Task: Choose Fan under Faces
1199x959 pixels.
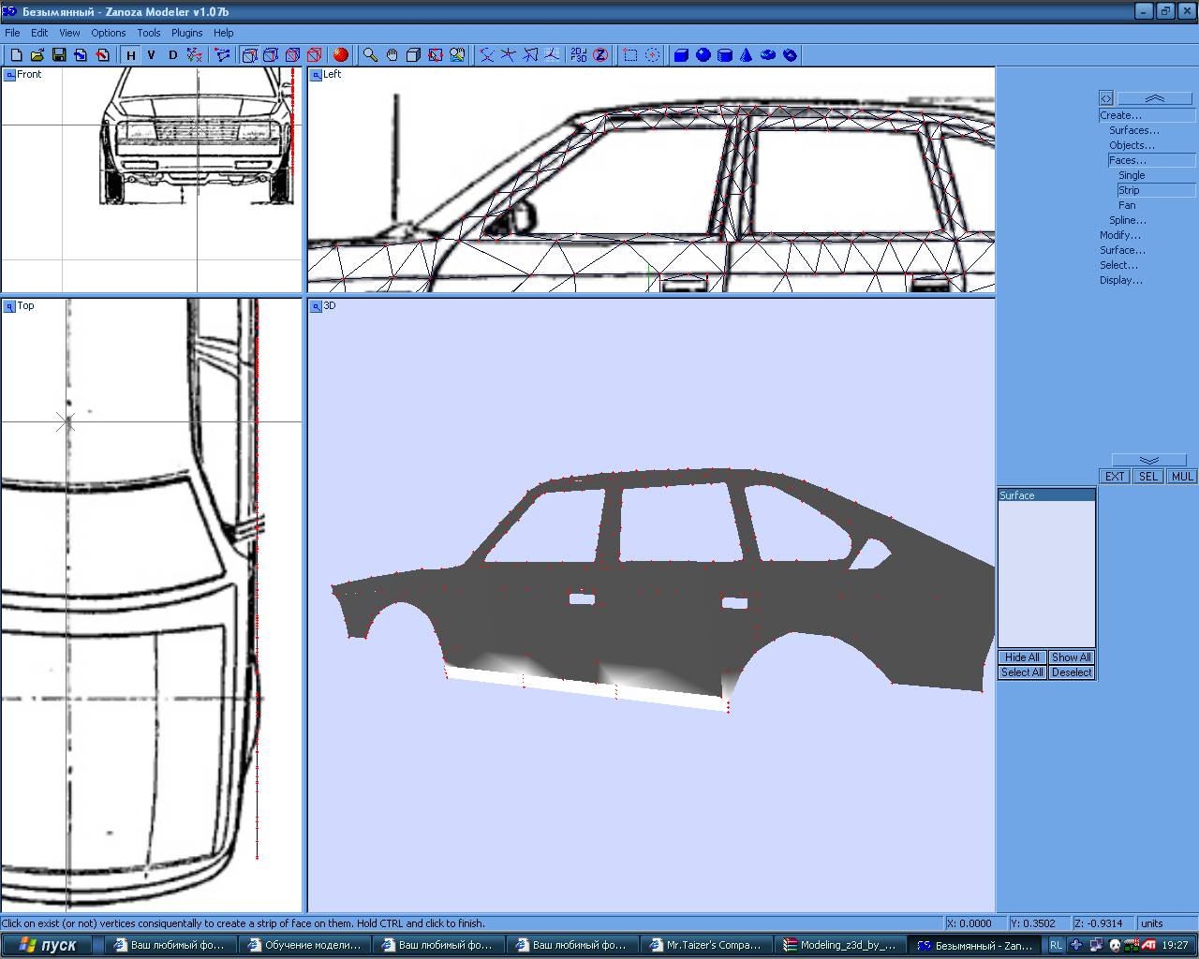Action: tap(1127, 205)
